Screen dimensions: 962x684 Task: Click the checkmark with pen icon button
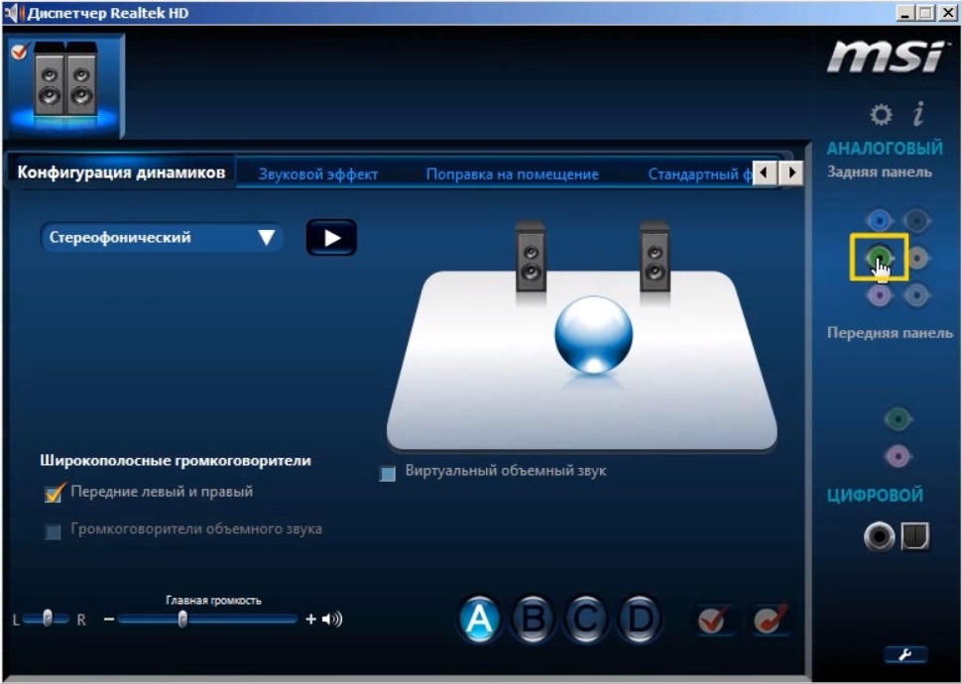coord(770,620)
